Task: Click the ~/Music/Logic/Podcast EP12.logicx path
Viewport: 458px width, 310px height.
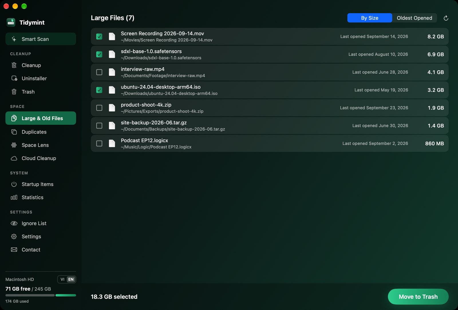Action: coord(156,147)
